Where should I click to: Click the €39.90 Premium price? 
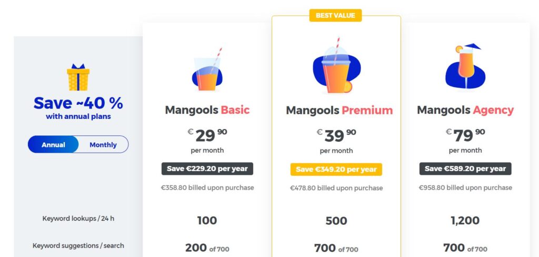point(336,135)
